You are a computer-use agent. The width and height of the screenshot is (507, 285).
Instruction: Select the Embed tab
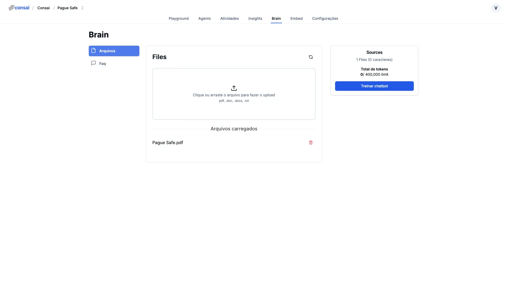click(x=296, y=18)
